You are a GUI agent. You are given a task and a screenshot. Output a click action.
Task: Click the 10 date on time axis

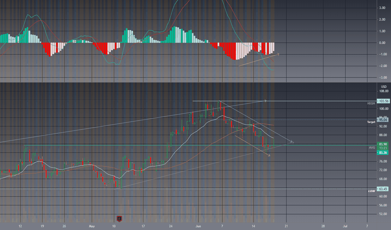[x=114, y=226]
